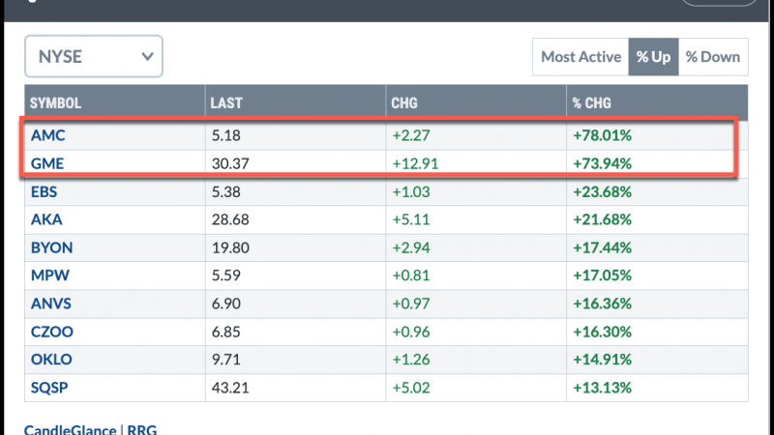
Task: Click OKLO last price 9.71
Action: coord(226,359)
